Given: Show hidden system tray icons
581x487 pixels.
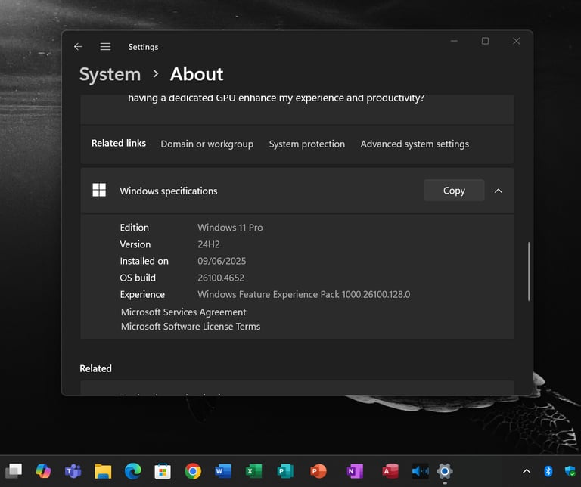Looking at the screenshot, I should [x=527, y=471].
